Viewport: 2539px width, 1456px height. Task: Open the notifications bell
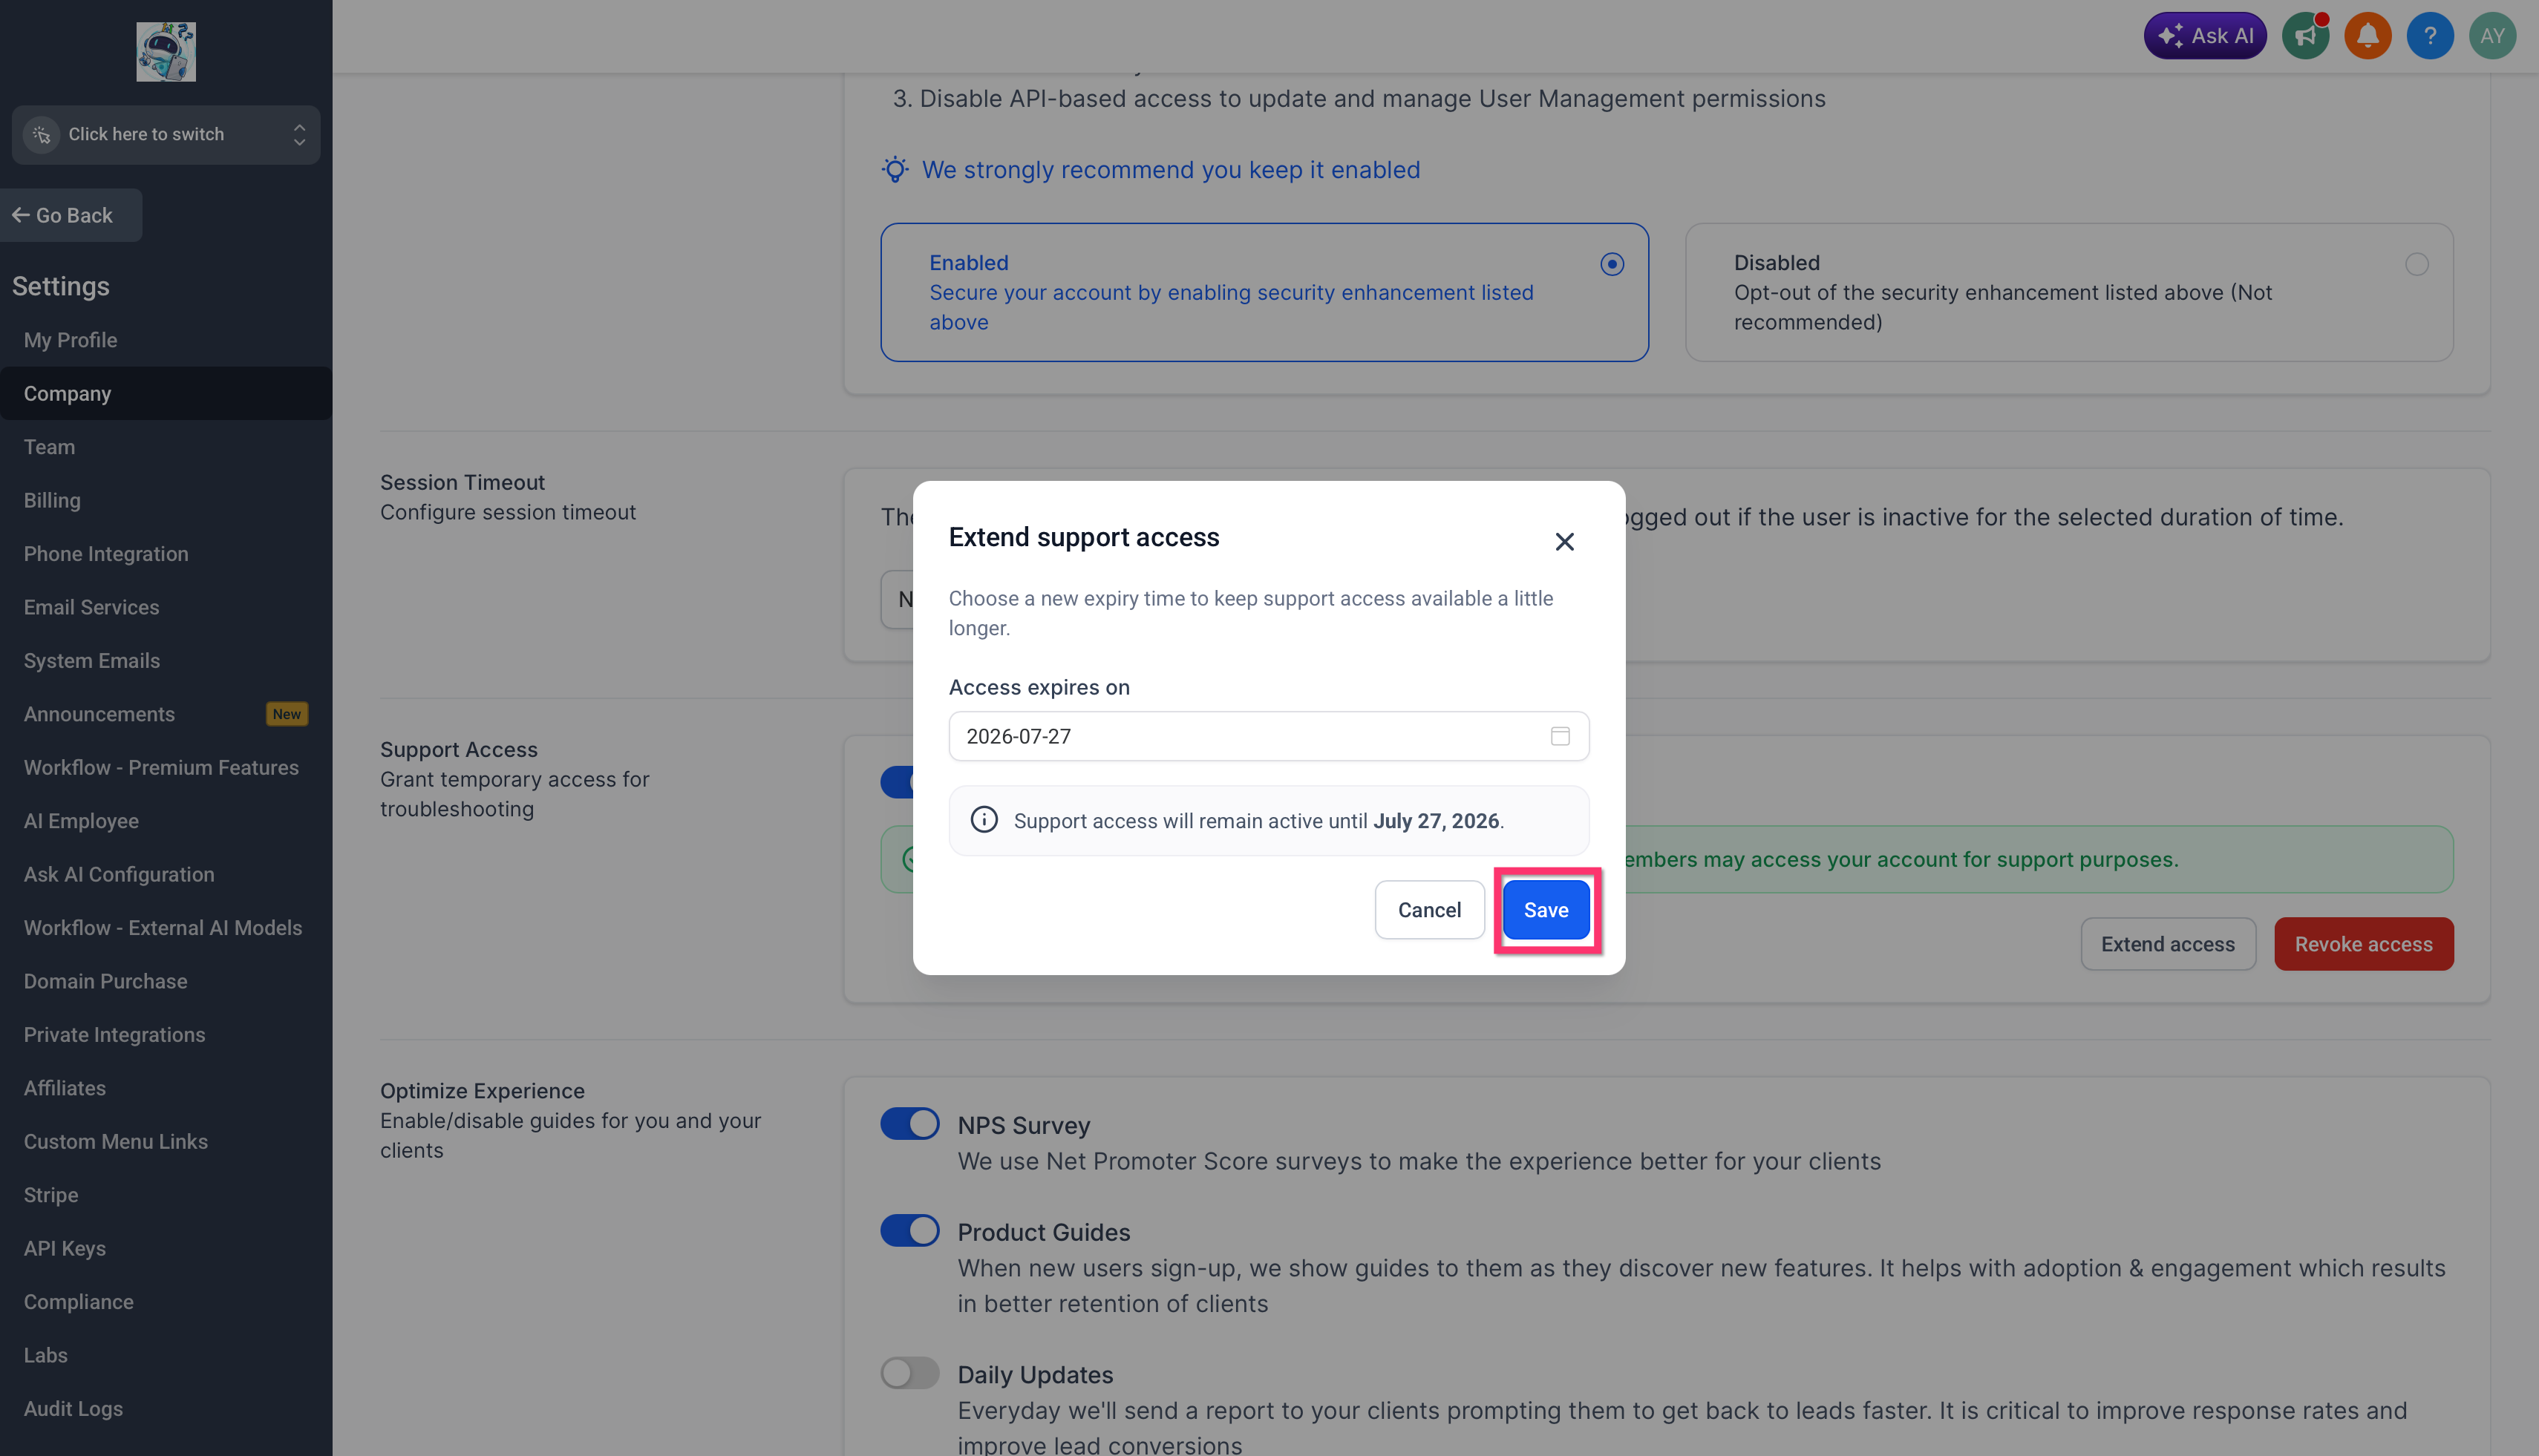[x=2368, y=36]
